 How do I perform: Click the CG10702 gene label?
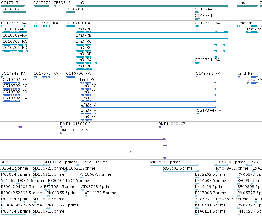click(11, 9)
